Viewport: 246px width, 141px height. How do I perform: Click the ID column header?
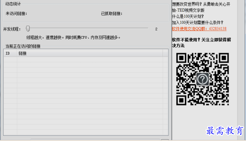pos(10,53)
